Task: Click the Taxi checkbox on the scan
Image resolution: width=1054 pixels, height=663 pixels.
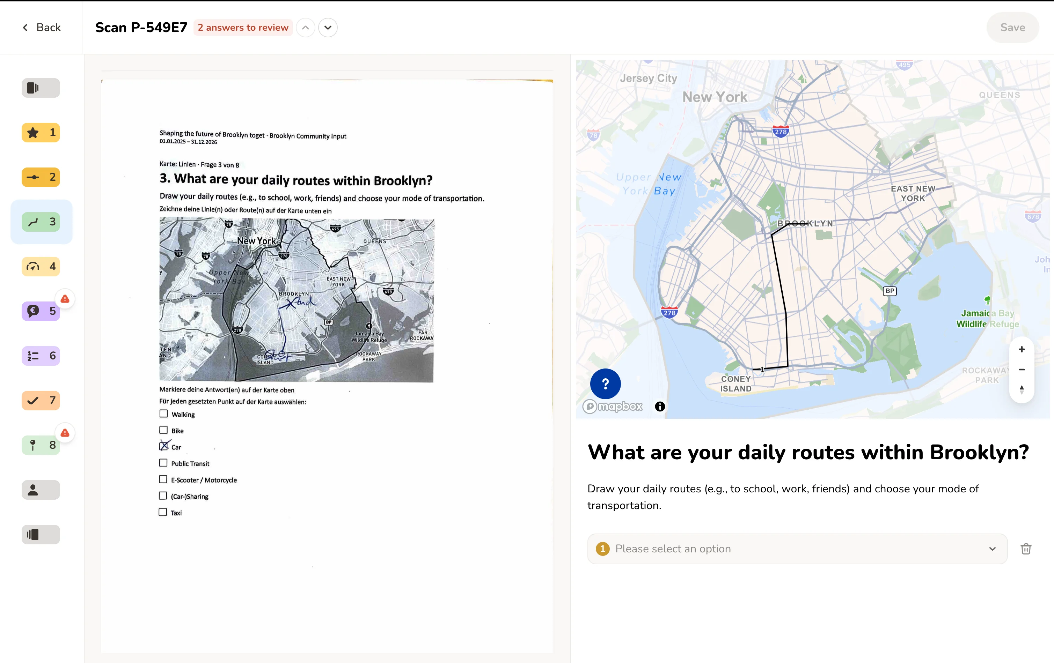Action: 163,512
